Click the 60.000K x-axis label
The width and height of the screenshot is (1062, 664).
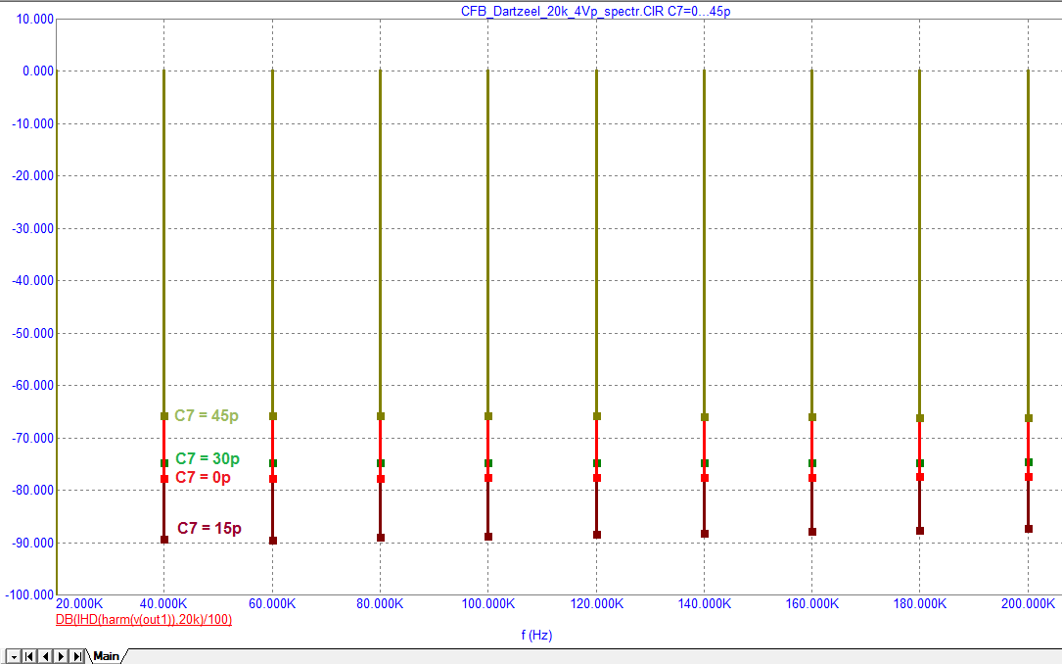click(272, 603)
